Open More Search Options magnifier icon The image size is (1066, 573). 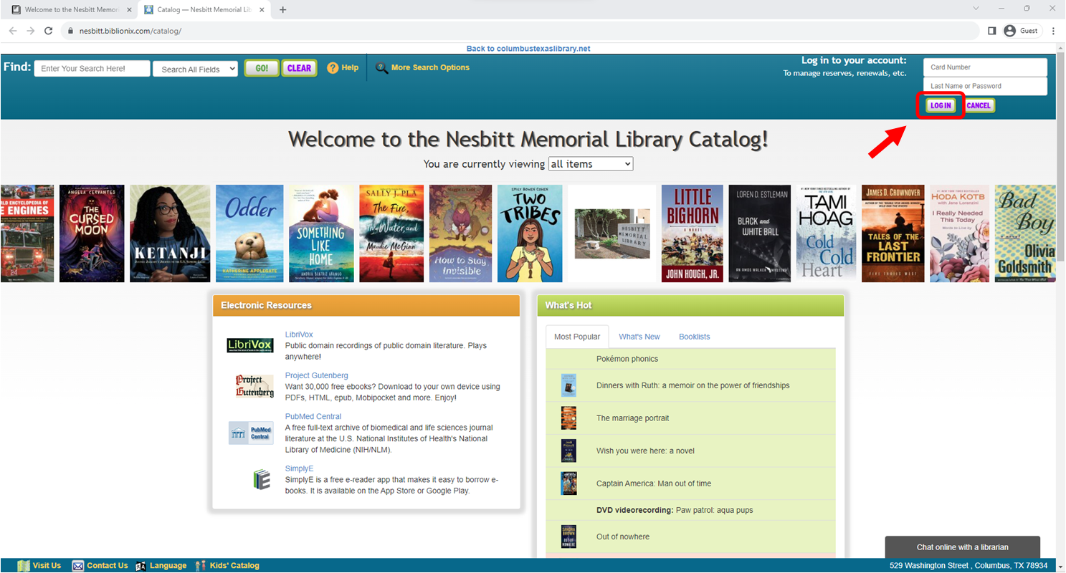click(381, 68)
